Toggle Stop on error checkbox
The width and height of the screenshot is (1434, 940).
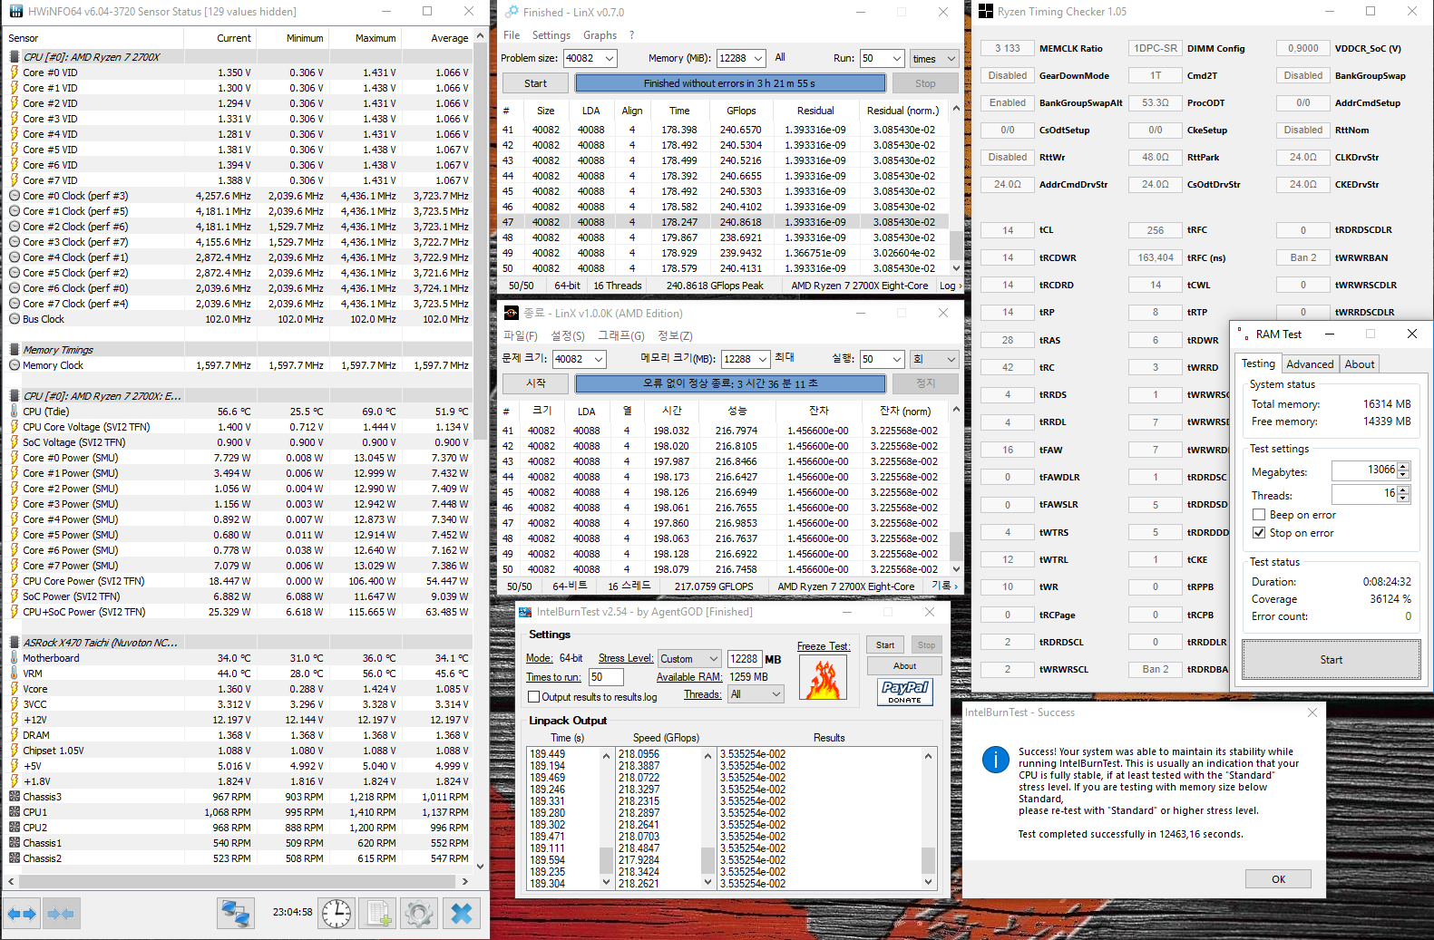(x=1259, y=533)
